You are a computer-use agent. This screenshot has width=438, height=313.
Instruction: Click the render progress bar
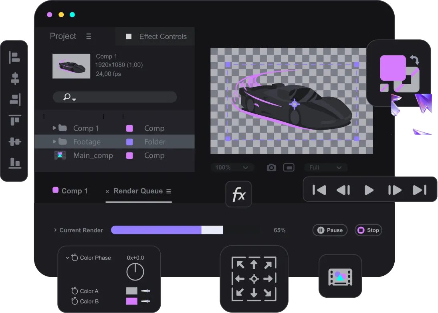(167, 230)
